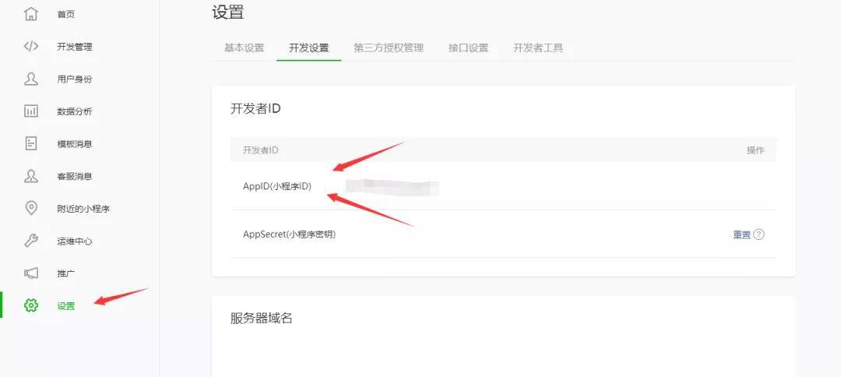
Task: Click the megaphone icon for 推广
Action: pos(31,273)
